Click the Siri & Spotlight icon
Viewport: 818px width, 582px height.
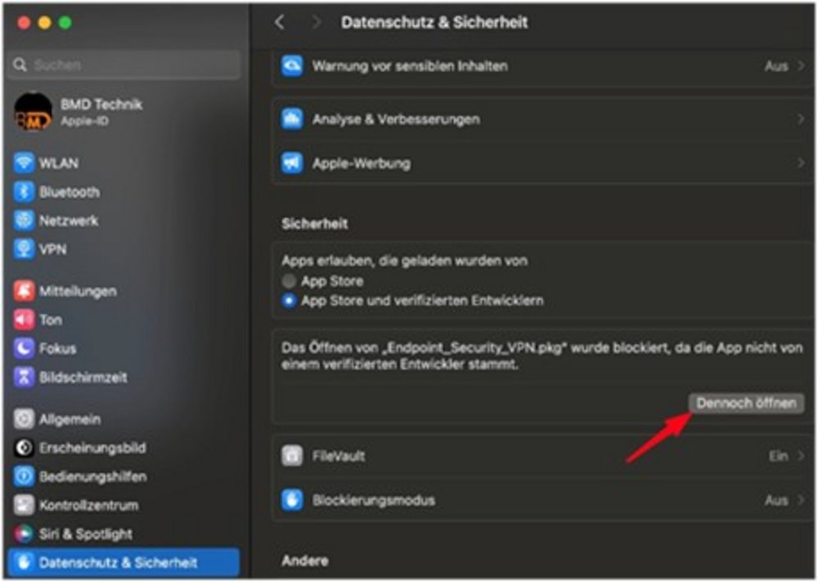(x=24, y=534)
